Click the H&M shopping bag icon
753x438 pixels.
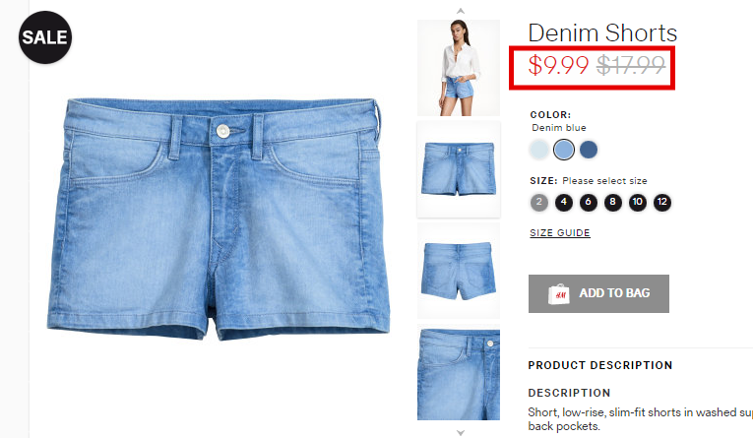(558, 294)
